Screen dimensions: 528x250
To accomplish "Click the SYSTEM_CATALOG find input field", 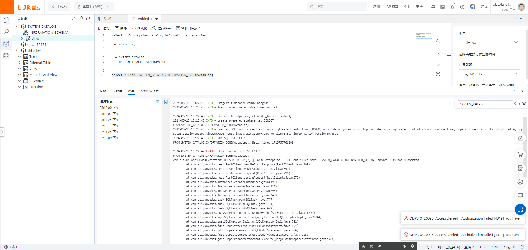I will click(x=485, y=104).
